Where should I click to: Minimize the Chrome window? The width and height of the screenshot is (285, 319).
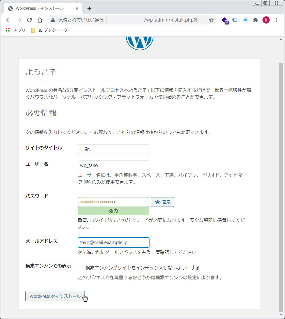257,3
